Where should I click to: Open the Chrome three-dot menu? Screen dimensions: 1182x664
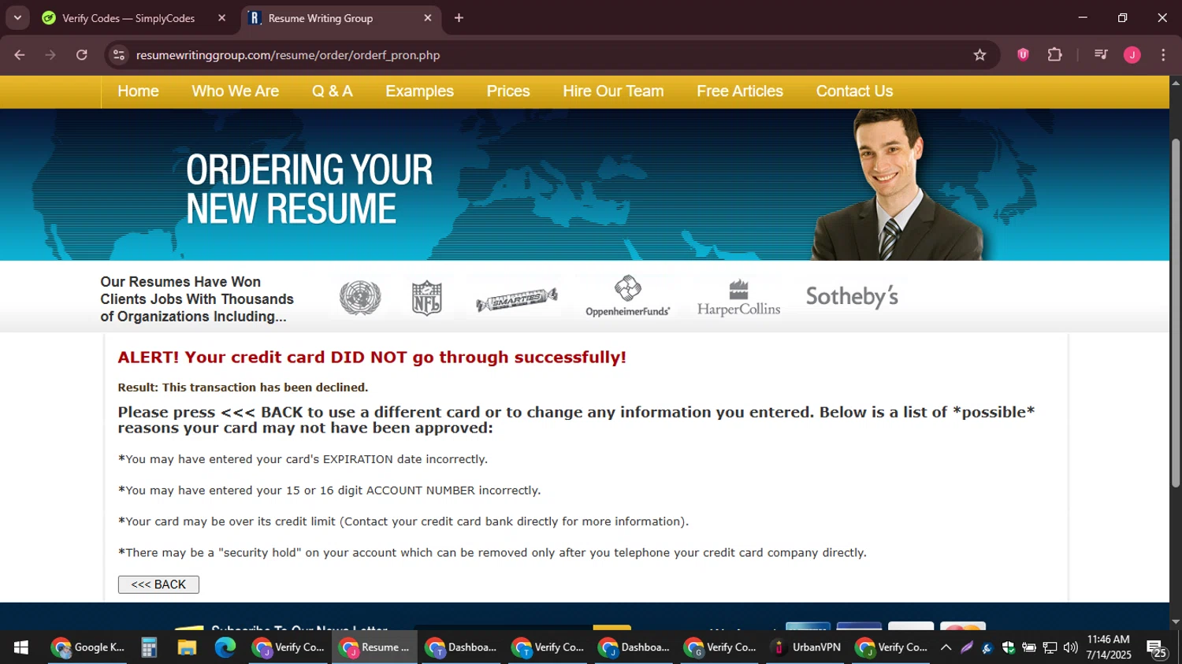point(1163,55)
